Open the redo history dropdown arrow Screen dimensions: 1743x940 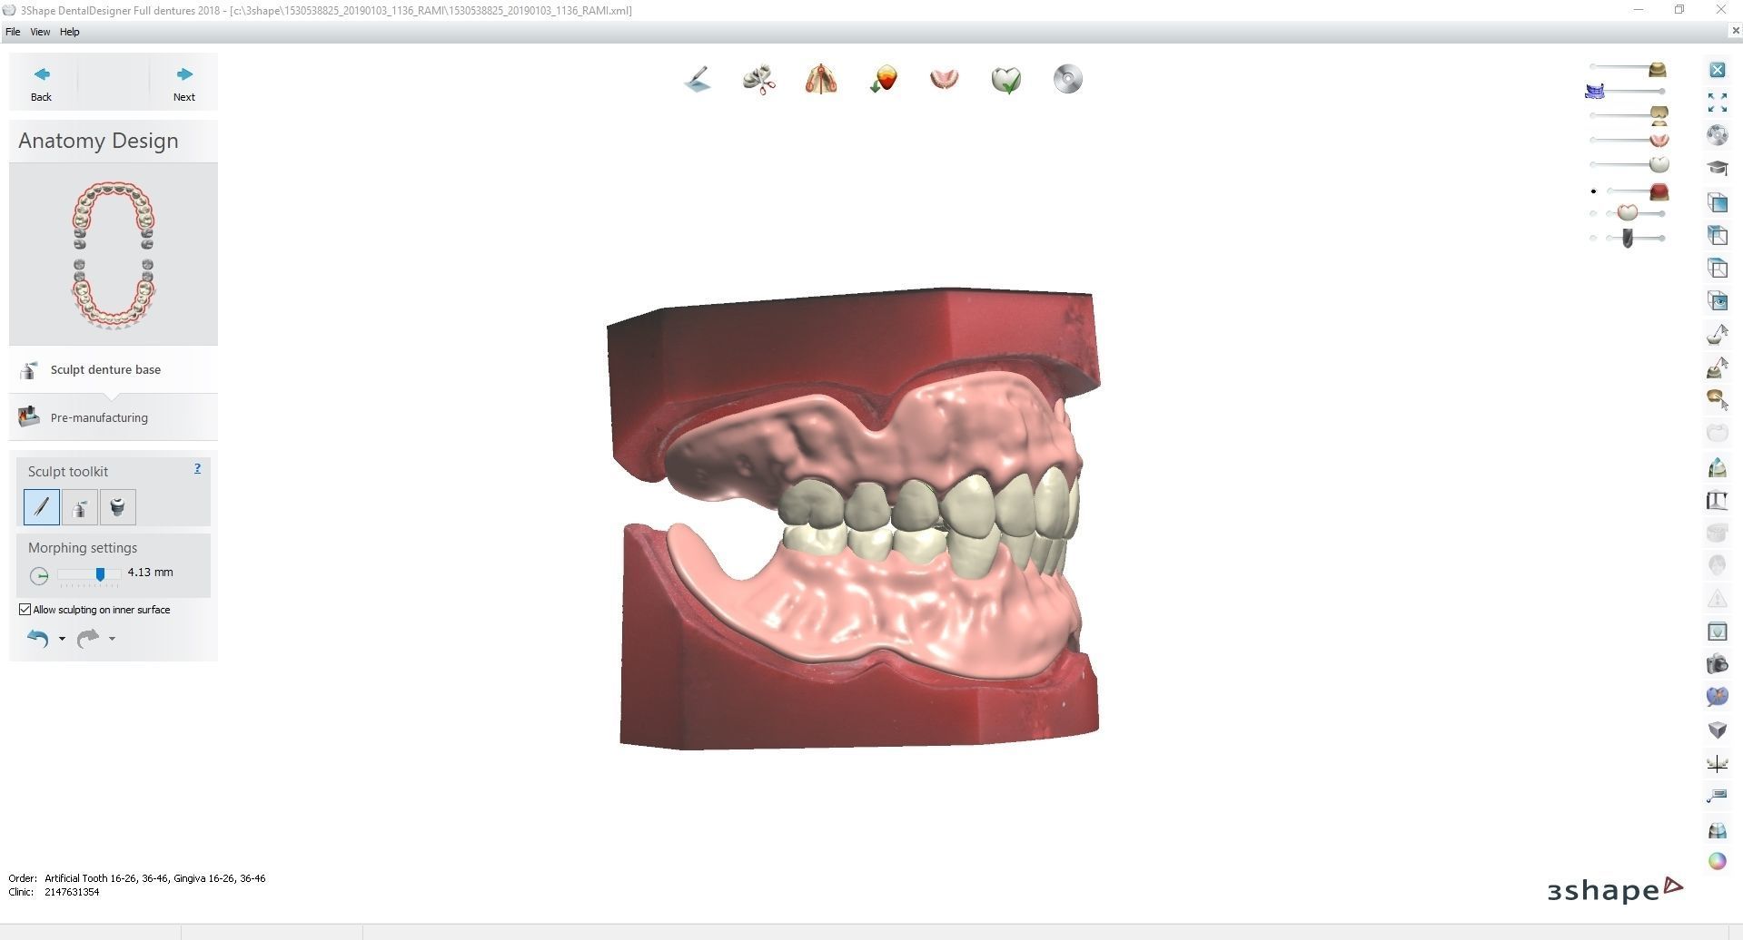[112, 639]
